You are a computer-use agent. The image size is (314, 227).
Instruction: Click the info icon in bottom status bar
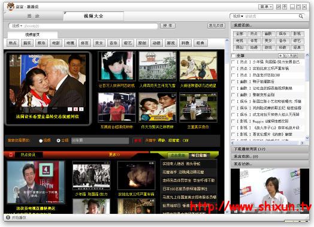[8, 217]
